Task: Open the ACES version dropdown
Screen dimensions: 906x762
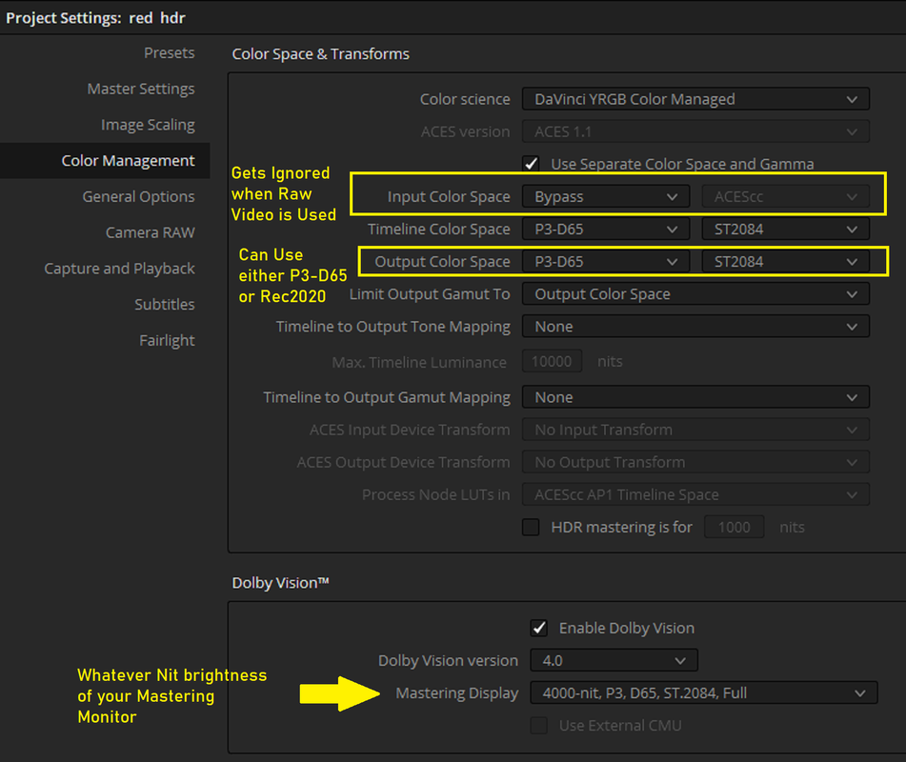Action: tap(695, 131)
